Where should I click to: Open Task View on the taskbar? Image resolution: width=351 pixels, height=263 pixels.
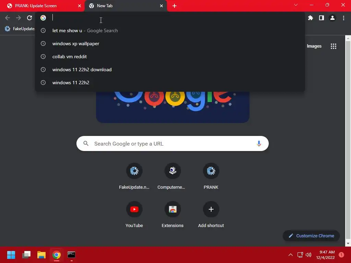[x=26, y=255]
